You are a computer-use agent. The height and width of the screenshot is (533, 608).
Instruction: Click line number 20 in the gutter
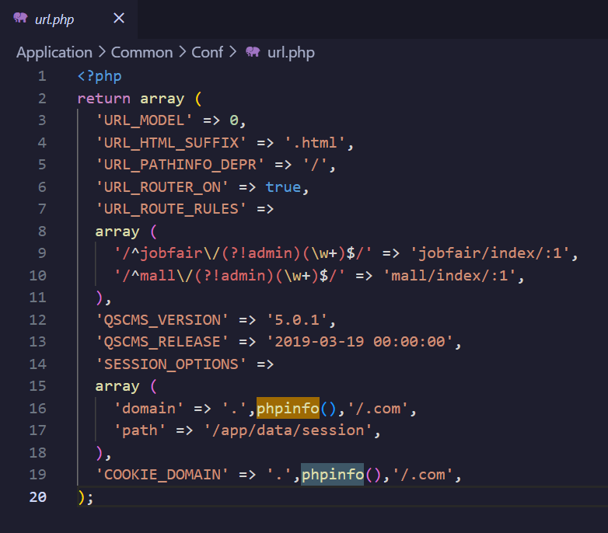pyautogui.click(x=37, y=497)
